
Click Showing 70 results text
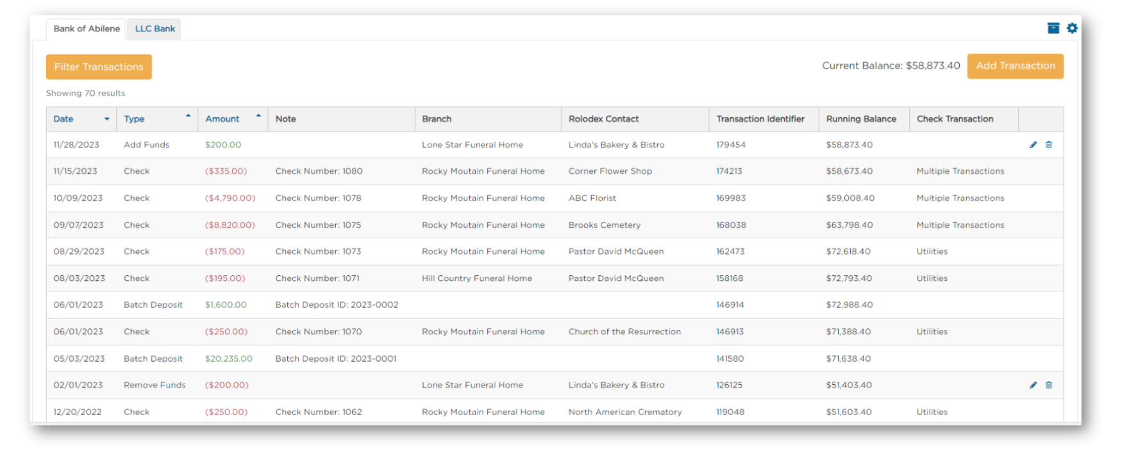(x=85, y=94)
